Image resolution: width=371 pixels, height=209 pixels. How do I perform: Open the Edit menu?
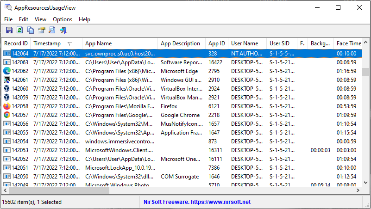coord(24,19)
